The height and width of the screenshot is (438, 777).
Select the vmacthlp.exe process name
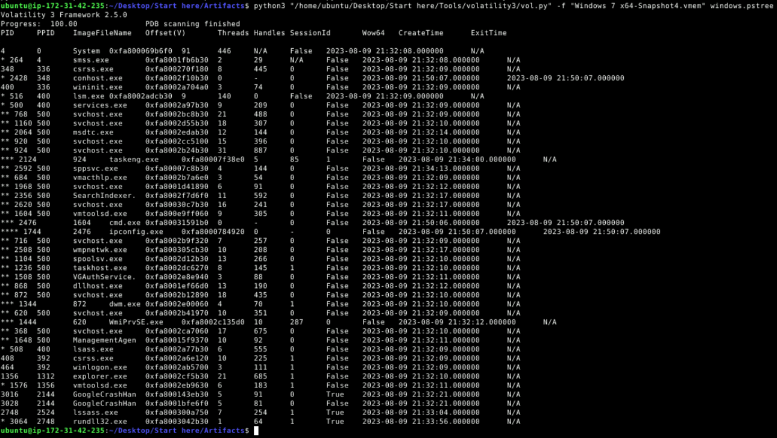pos(100,177)
